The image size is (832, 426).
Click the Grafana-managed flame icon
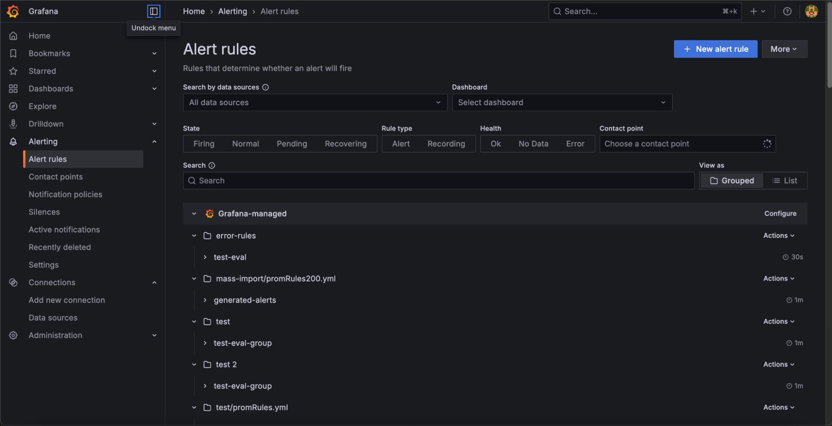pos(209,214)
